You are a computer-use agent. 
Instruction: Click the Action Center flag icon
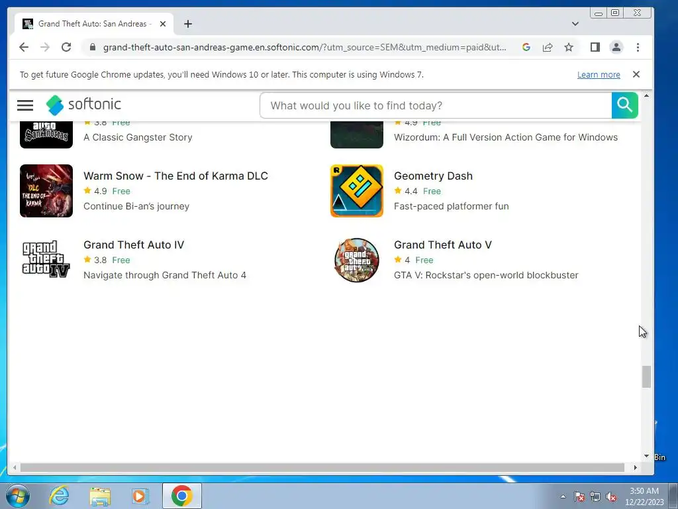[579, 496]
